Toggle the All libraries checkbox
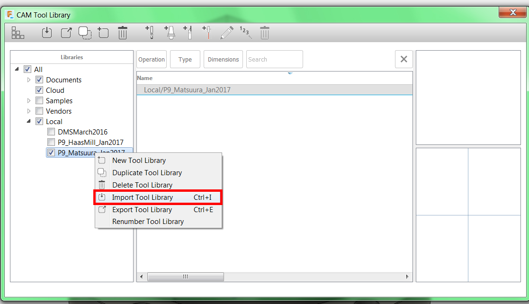Viewport: 529px width, 304px height. [x=27, y=69]
